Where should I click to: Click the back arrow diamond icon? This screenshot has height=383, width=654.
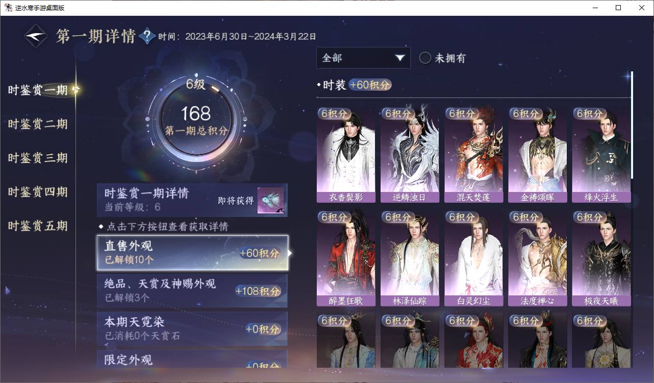(x=37, y=36)
